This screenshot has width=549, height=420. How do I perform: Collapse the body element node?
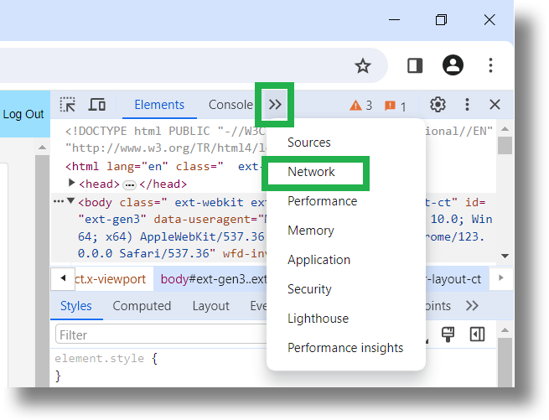(x=71, y=200)
